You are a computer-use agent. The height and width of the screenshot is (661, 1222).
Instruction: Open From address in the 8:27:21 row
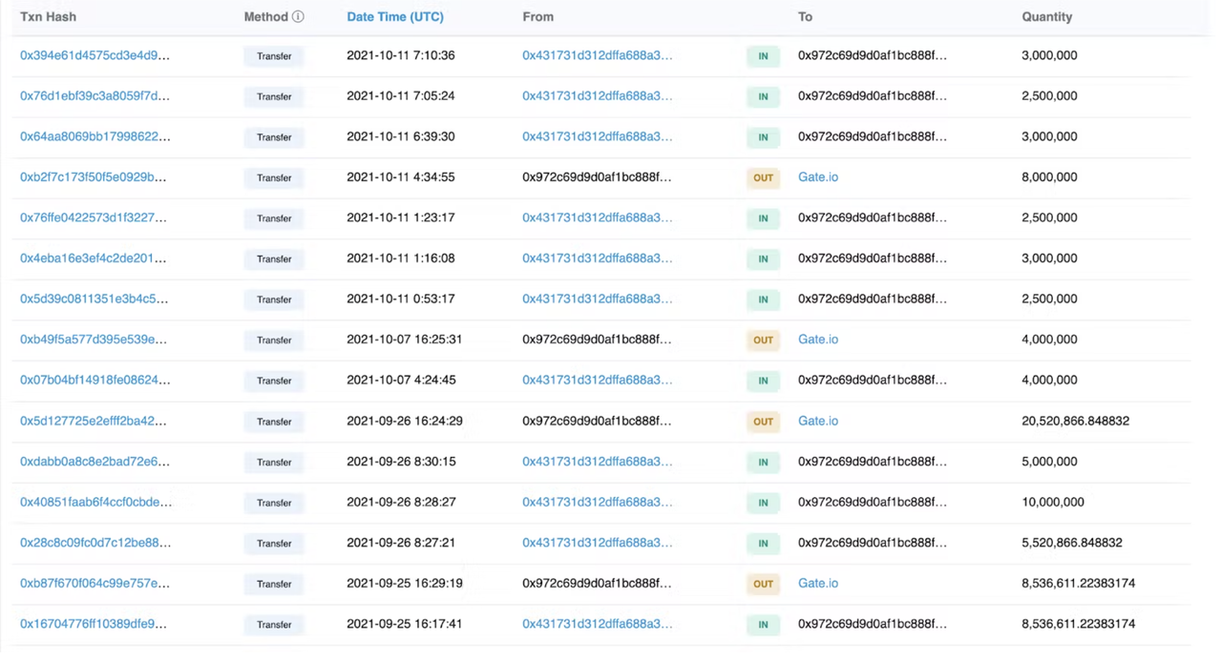pos(597,543)
